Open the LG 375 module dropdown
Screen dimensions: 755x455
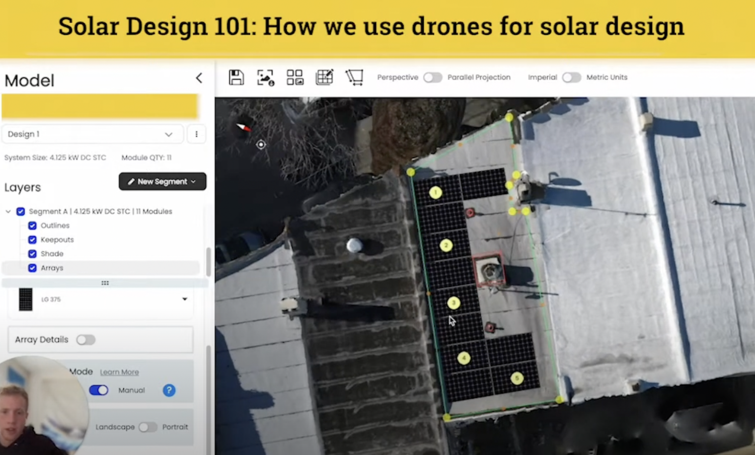click(184, 299)
